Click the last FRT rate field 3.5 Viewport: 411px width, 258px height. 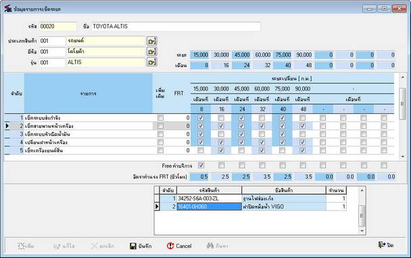[x=303, y=177]
